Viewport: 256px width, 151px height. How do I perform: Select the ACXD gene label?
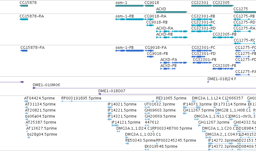161,9
